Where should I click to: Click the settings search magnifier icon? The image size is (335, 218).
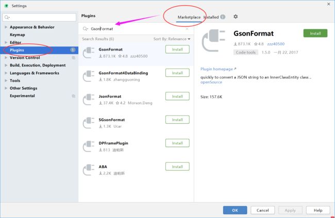(7, 18)
